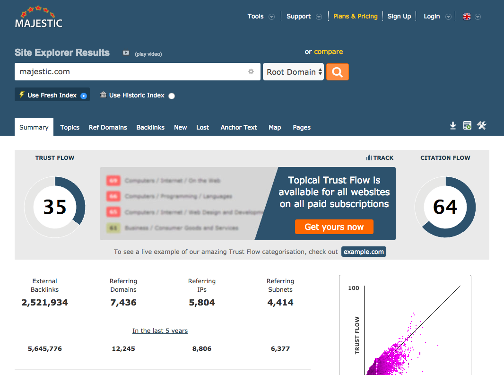The width and height of the screenshot is (504, 375).
Task: Expand the Support dropdown arrow
Action: [x=319, y=17]
